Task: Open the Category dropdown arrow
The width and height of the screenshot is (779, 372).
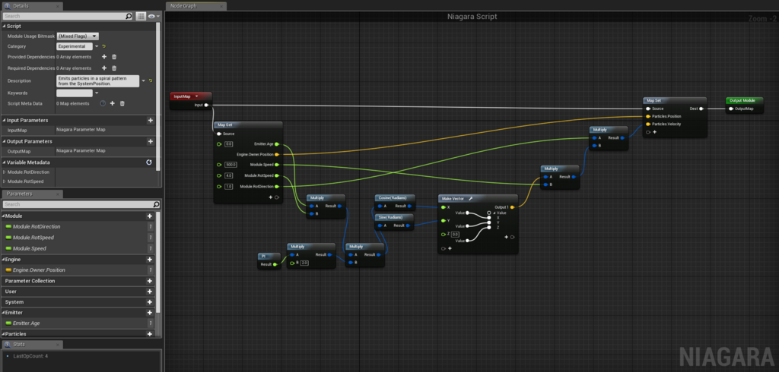Action: click(x=97, y=46)
